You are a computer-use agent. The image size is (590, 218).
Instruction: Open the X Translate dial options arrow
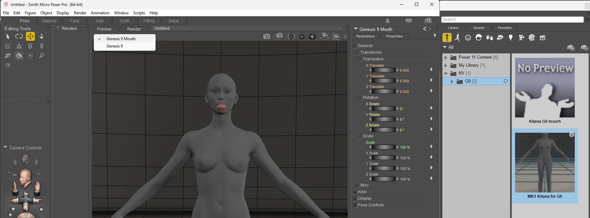point(431,70)
